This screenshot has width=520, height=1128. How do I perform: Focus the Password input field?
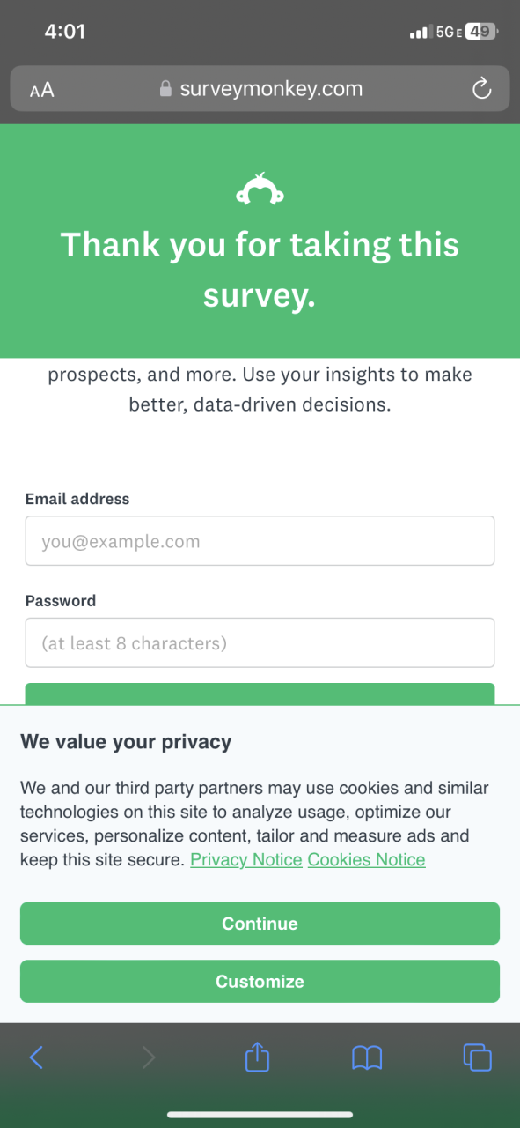point(260,642)
